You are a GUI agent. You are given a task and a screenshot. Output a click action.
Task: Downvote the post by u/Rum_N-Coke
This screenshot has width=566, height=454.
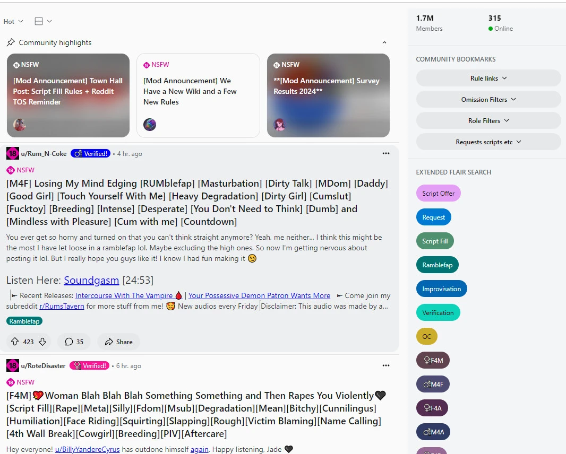(x=42, y=342)
